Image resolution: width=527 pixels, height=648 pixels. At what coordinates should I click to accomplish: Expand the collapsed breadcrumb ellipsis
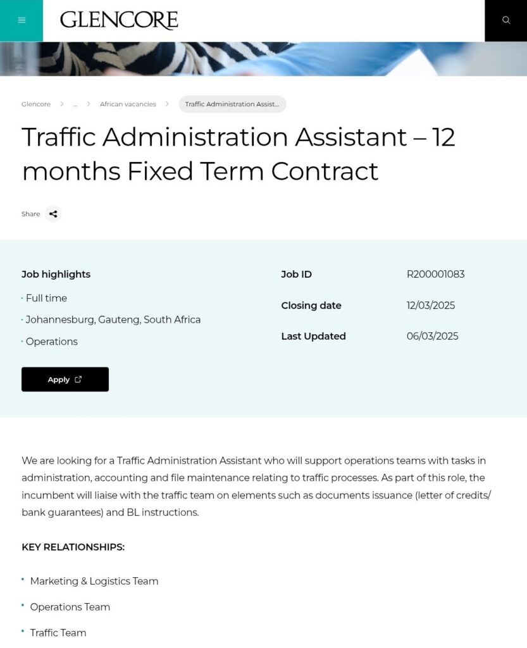coord(75,104)
